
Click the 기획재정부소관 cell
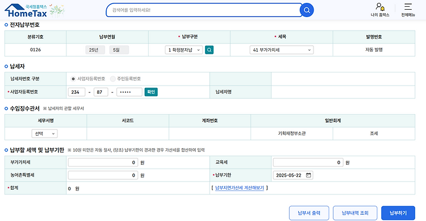[x=292, y=134]
